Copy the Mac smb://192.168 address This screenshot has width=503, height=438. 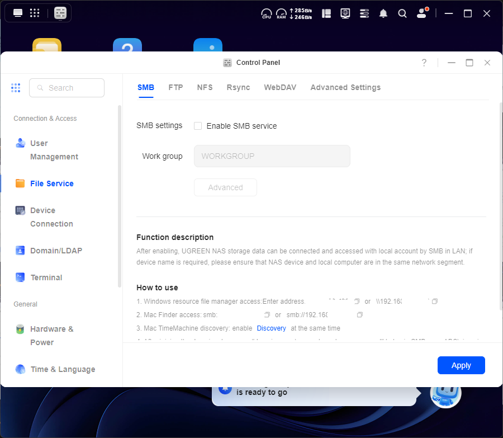tap(360, 315)
